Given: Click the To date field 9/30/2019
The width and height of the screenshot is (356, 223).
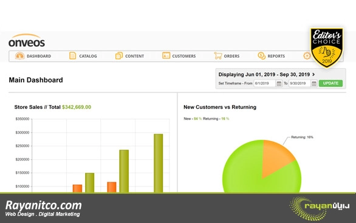Looking at the screenshot, I should pyautogui.click(x=300, y=83).
